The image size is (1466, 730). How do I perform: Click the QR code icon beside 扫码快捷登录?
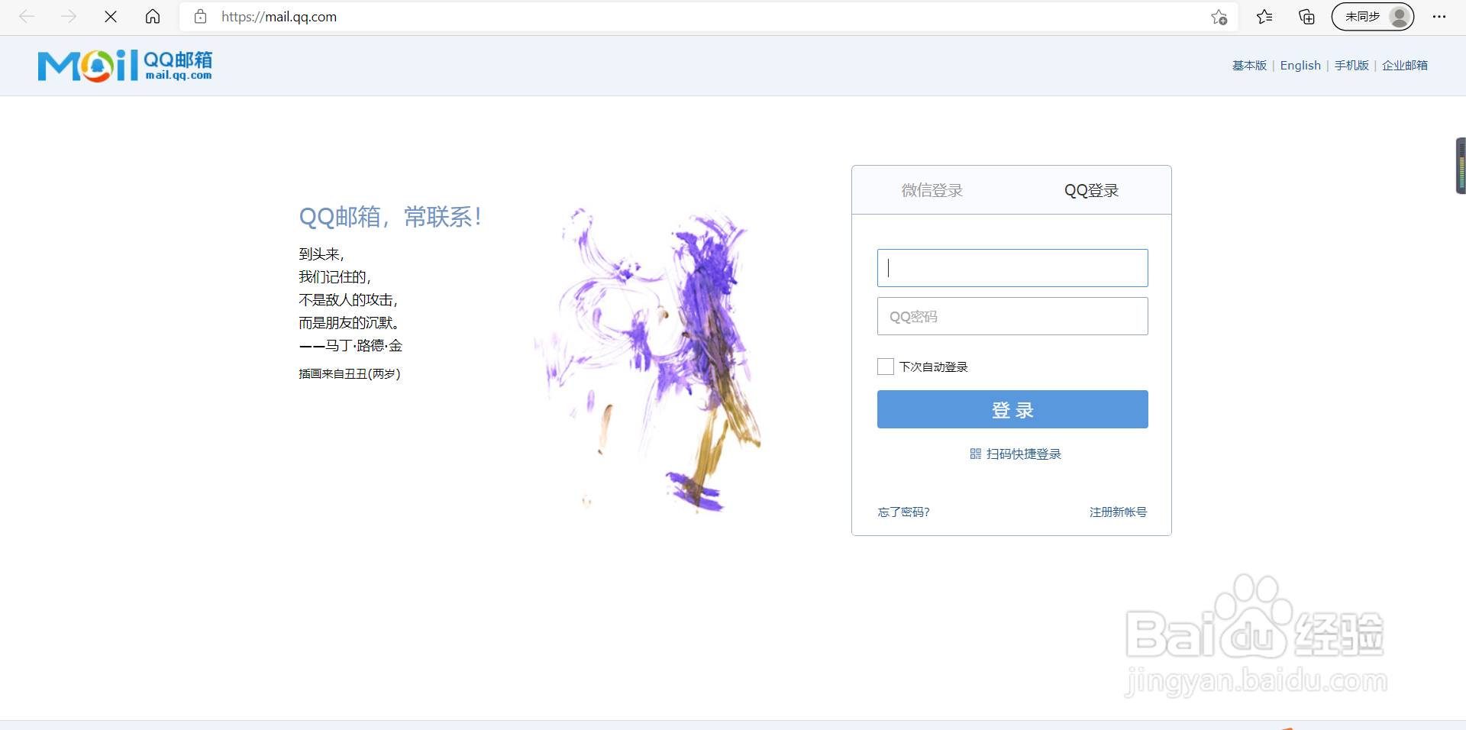point(975,453)
